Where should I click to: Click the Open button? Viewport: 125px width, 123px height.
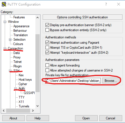coord(86,118)
